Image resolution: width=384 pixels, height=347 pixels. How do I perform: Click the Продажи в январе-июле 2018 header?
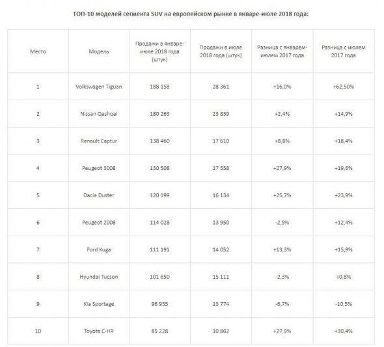click(x=159, y=51)
